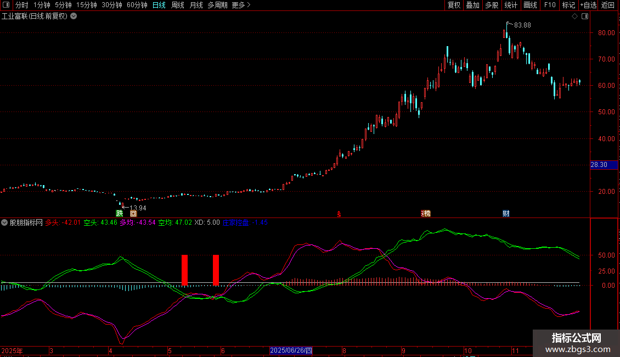Viewport: 620px width, 357px height.
Task: Expand the 更多 periods menu
Action: 241,5
